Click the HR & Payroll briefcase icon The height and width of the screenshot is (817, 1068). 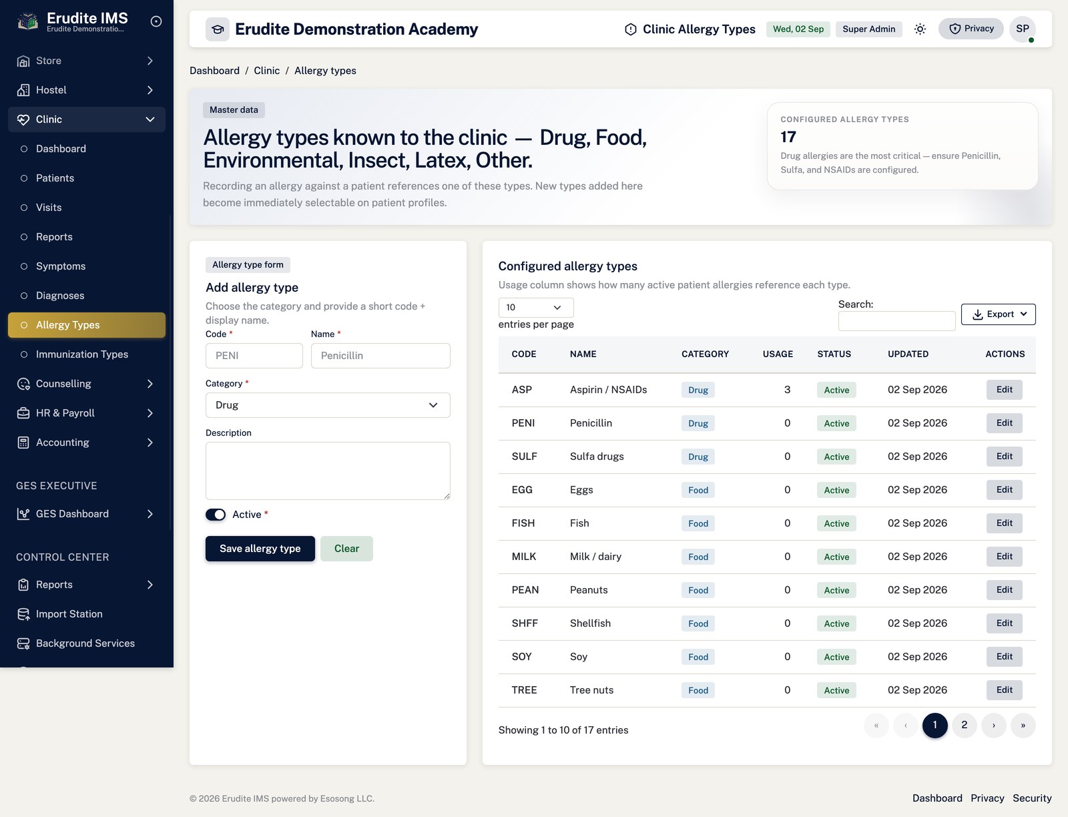tap(23, 413)
